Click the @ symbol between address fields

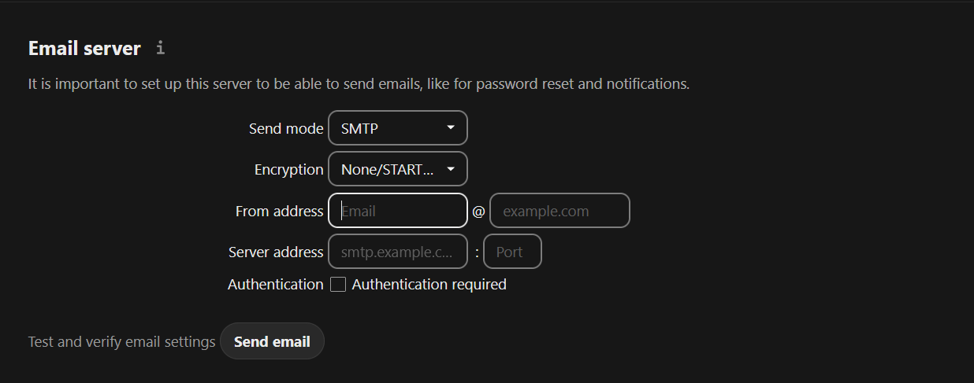[x=478, y=211]
